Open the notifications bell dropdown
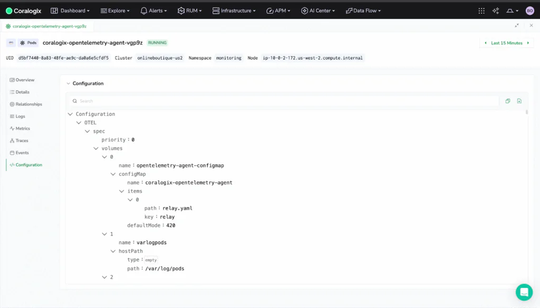This screenshot has width=540, height=308. click(x=512, y=11)
